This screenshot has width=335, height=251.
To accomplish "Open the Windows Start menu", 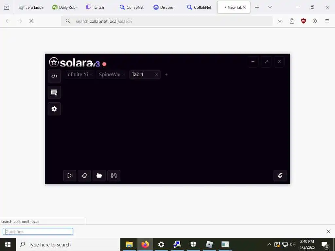I will coord(8,244).
